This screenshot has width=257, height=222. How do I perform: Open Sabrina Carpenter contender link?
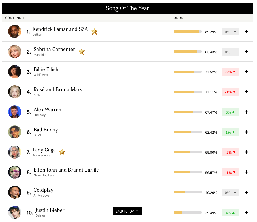pyautogui.click(x=54, y=49)
